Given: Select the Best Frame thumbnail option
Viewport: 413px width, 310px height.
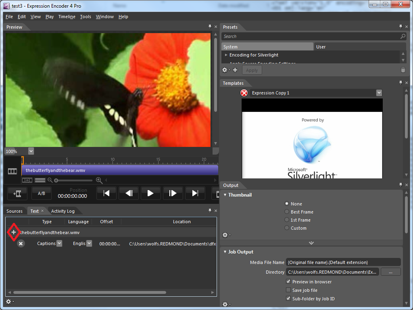Looking at the screenshot, I should (286, 212).
